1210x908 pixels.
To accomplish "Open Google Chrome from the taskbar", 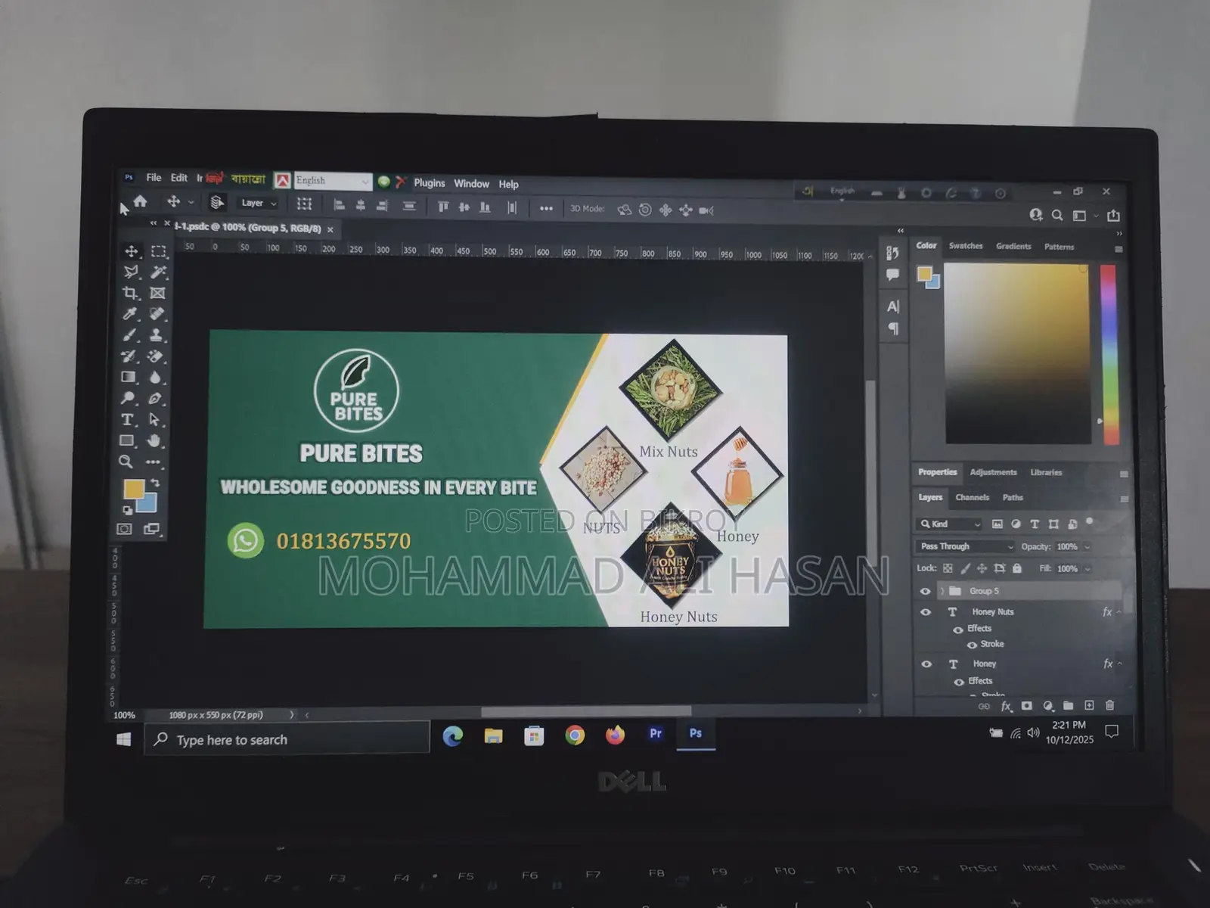I will tap(575, 735).
